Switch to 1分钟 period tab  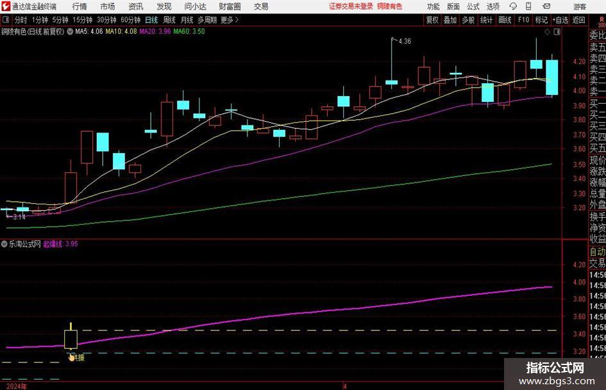pyautogui.click(x=40, y=20)
